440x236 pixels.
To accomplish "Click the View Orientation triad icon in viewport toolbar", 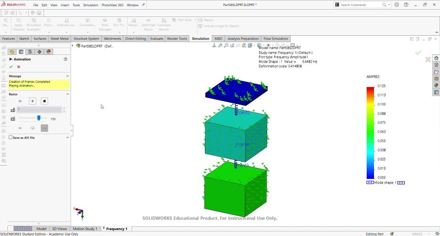I will 214,45.
